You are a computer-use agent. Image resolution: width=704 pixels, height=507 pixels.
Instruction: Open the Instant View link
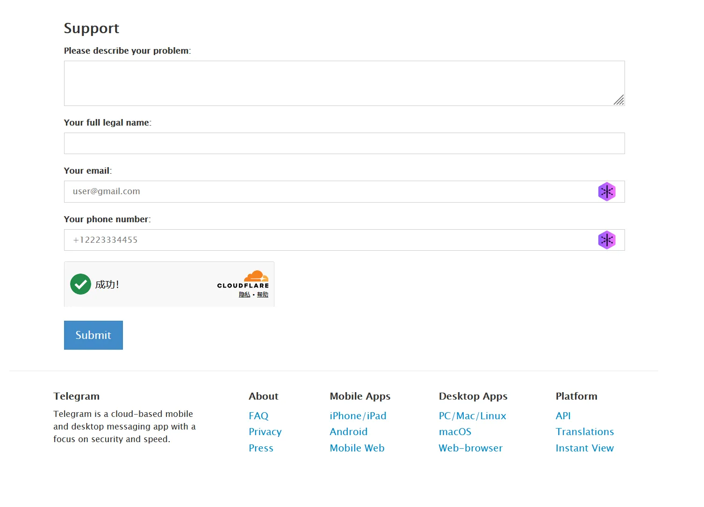coord(584,448)
